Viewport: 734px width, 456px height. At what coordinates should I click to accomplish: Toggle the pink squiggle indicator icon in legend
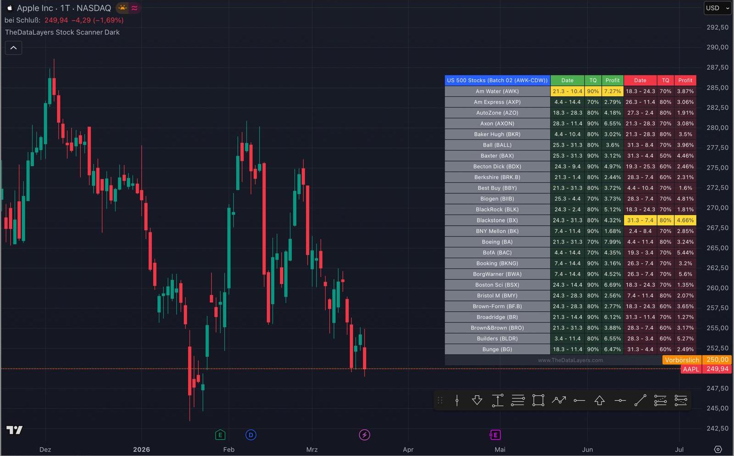[134, 7]
